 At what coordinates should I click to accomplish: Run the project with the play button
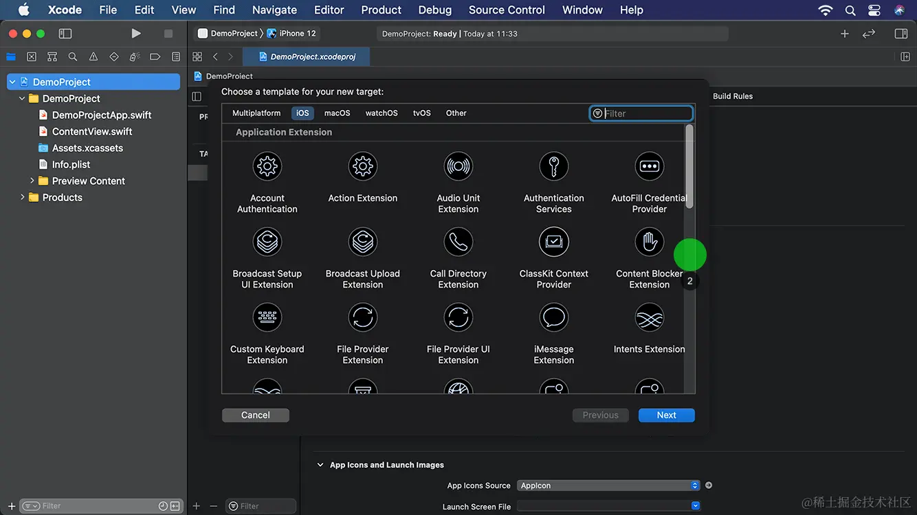[x=136, y=34]
